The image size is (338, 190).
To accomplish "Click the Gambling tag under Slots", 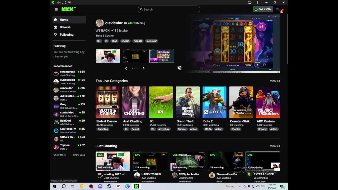I will click(103, 129).
